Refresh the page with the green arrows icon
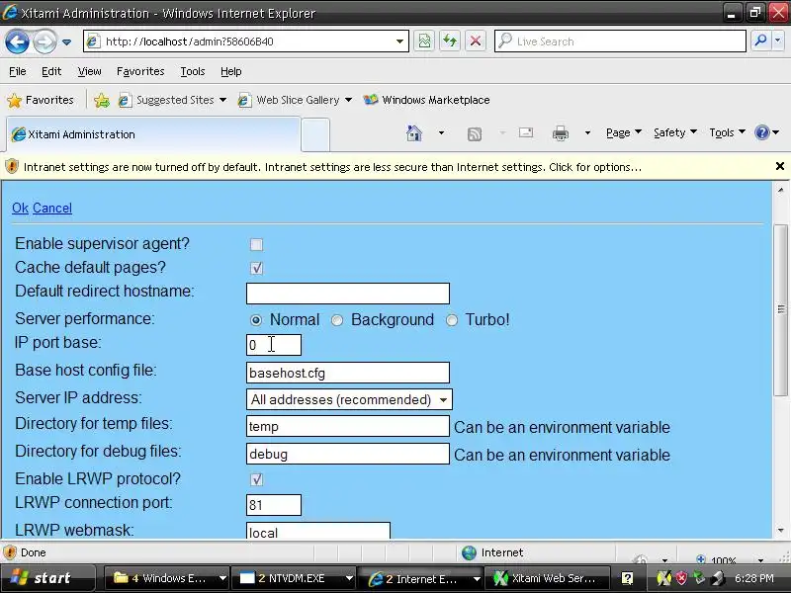Image resolution: width=791 pixels, height=593 pixels. pos(450,41)
